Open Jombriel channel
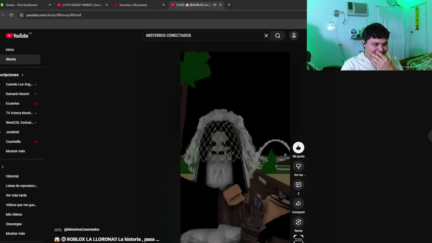 tap(12, 132)
